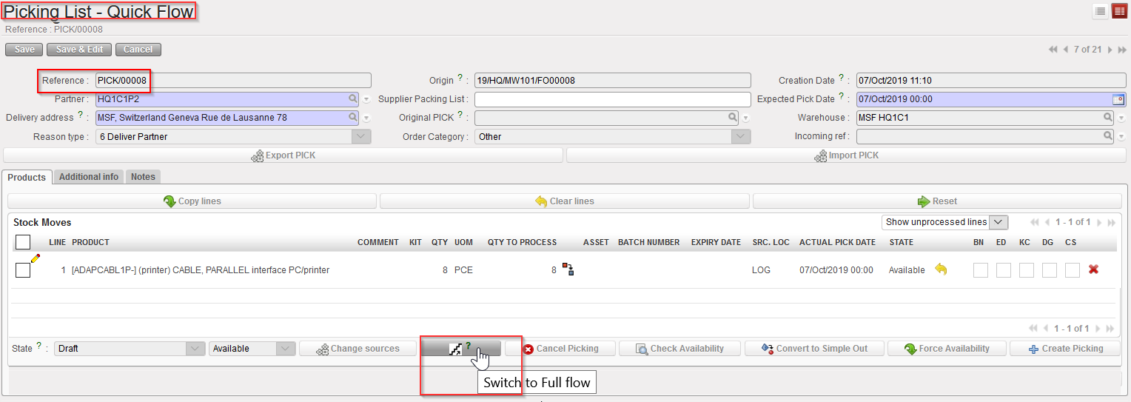Click the search icon in Partner field
This screenshot has height=402, width=1131.
[353, 98]
